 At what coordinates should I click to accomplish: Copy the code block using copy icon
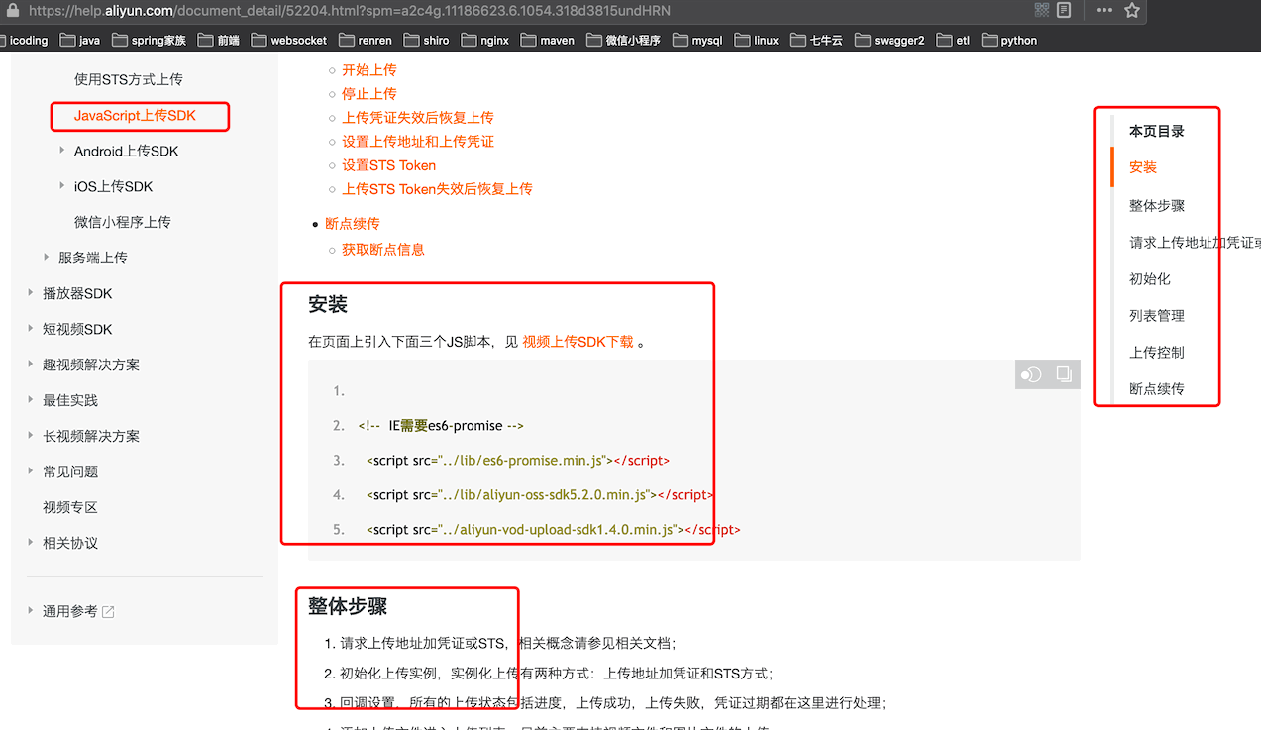[x=1064, y=374]
